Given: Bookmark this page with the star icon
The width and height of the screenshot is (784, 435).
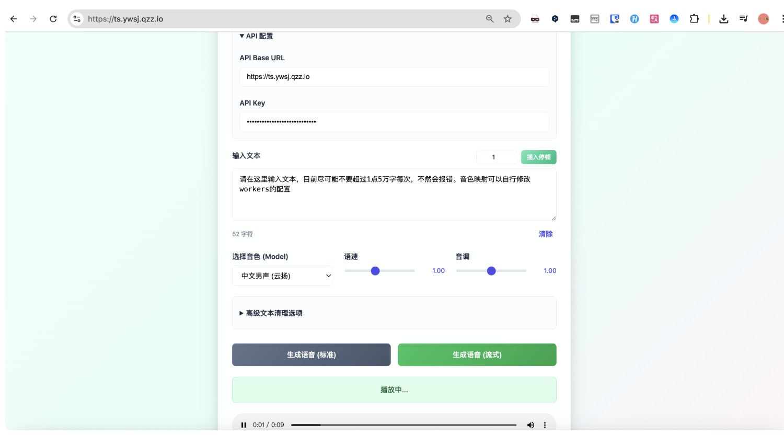Looking at the screenshot, I should 508,19.
